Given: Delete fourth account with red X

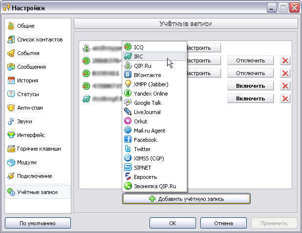Looking at the screenshot, I should coord(285,86).
